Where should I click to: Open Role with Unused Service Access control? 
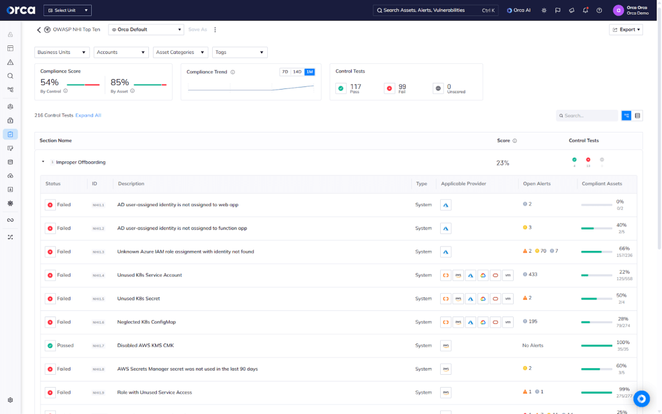click(154, 393)
